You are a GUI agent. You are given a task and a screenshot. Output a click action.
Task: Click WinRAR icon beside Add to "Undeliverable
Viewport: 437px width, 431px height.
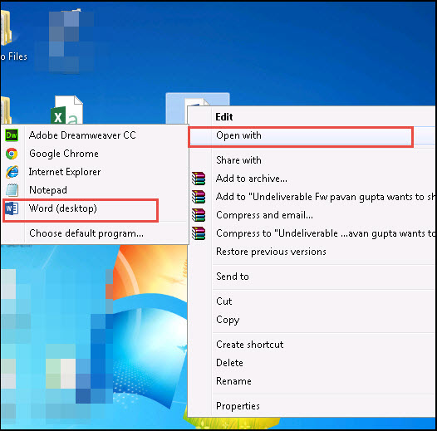click(199, 197)
